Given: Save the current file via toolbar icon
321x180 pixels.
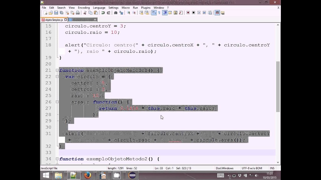Looking at the screenshot, I should point(56,13).
